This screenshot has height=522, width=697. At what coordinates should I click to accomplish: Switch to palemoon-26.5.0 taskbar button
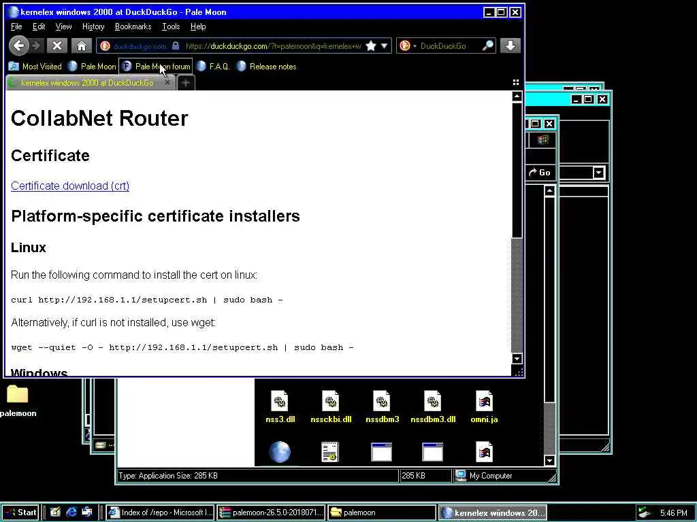[x=271, y=512]
